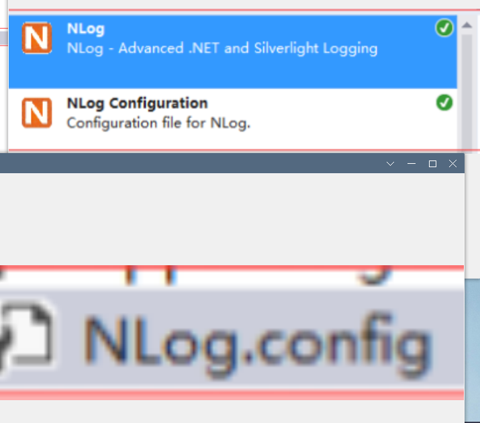Viewport: 480px width, 423px height.
Task: Minimize the tool window
Action: coord(412,164)
